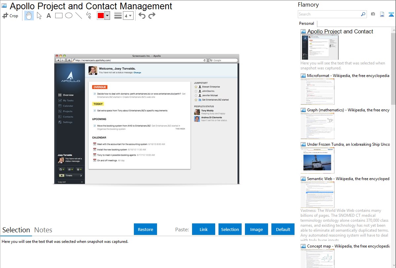The width and height of the screenshot is (396, 268).
Task: Click the reload icon in the snapshot's address bar
Action: (205, 60)
